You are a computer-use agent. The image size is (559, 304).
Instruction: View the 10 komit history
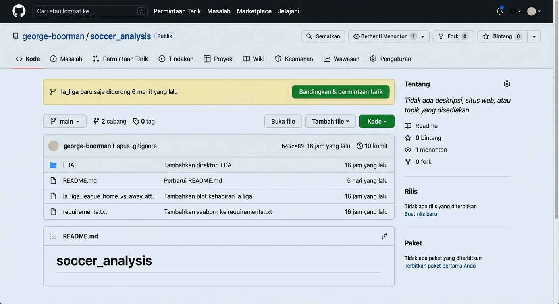point(372,146)
